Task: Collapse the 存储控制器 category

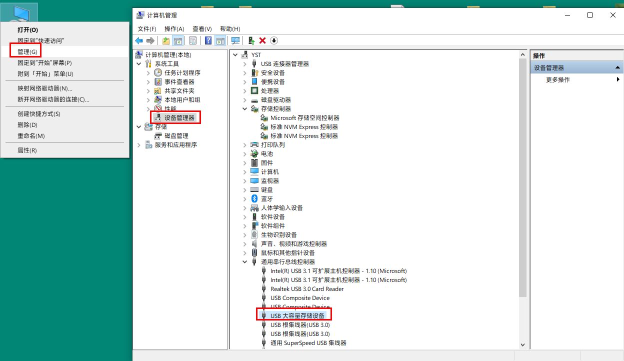Action: pos(244,108)
